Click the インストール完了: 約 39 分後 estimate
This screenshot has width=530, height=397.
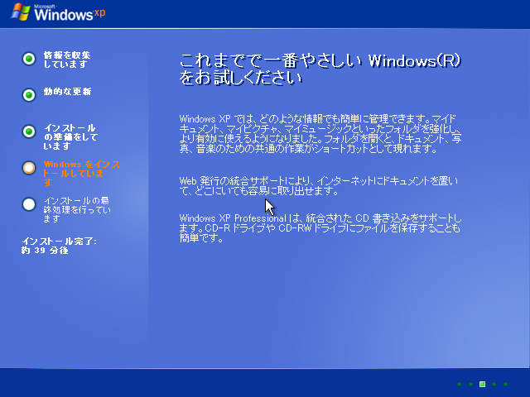click(x=59, y=246)
